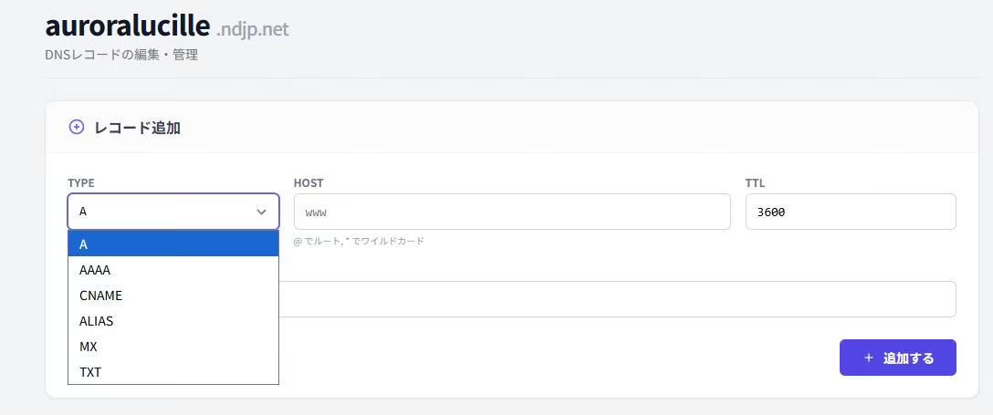993x415 pixels.
Task: Select the highlighted A record option
Action: (173, 244)
